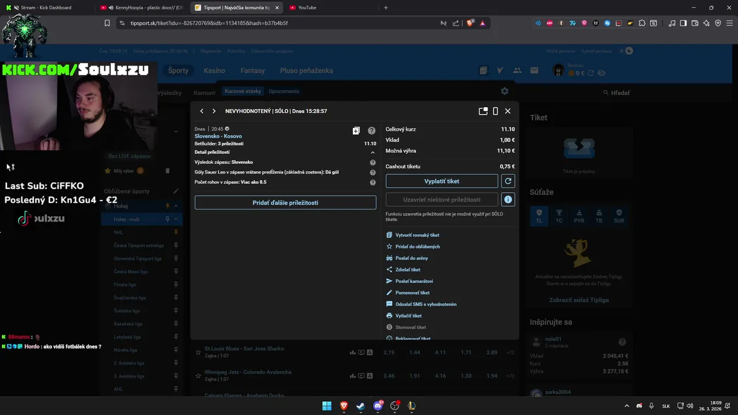Open the Športy navigation item

[x=178, y=70]
